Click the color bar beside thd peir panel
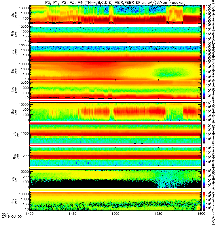216x230 pixels. coord(204,179)
